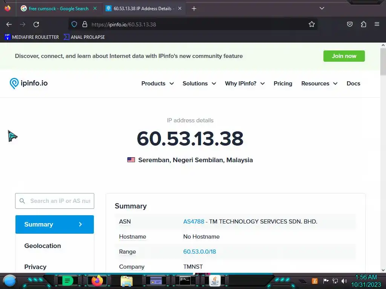Select the TMNST company value
Viewport: 386px width, 289px height.
(x=193, y=267)
